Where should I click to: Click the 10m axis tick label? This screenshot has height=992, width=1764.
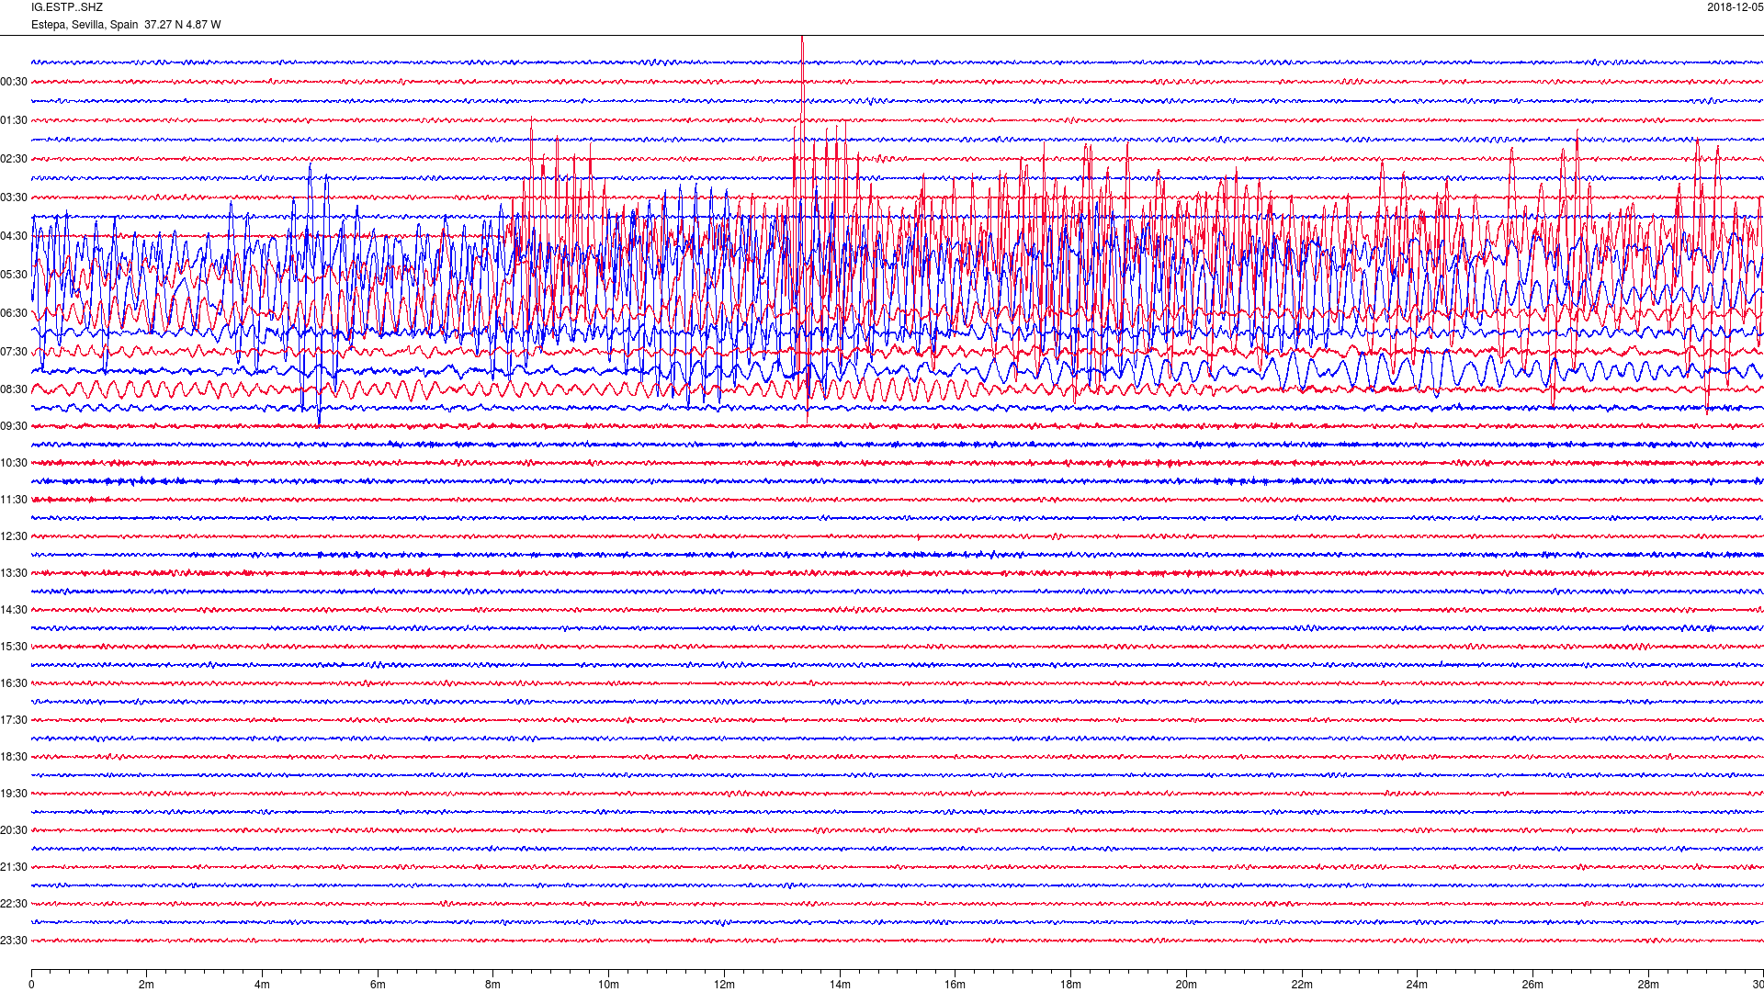pyautogui.click(x=608, y=985)
